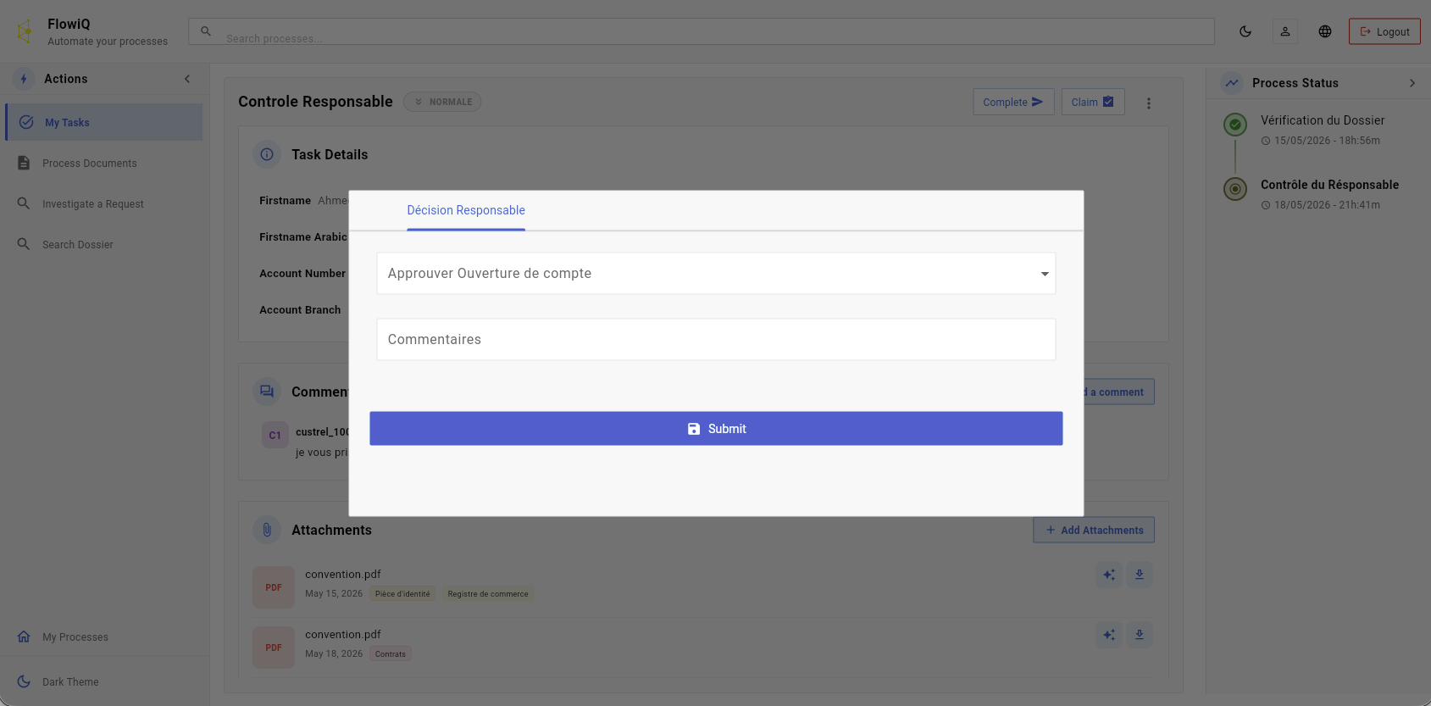Log out with the Logout button

tap(1384, 31)
